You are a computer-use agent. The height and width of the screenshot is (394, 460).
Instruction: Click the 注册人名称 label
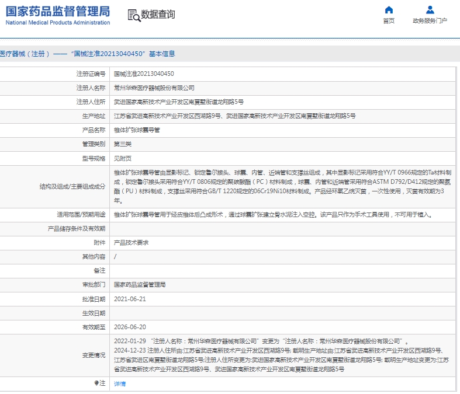click(x=91, y=88)
